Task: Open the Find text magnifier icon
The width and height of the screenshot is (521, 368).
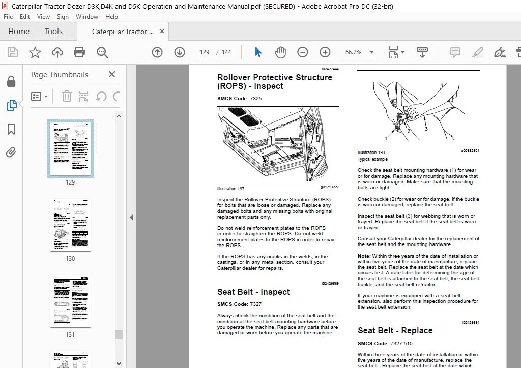Action: 102,52
